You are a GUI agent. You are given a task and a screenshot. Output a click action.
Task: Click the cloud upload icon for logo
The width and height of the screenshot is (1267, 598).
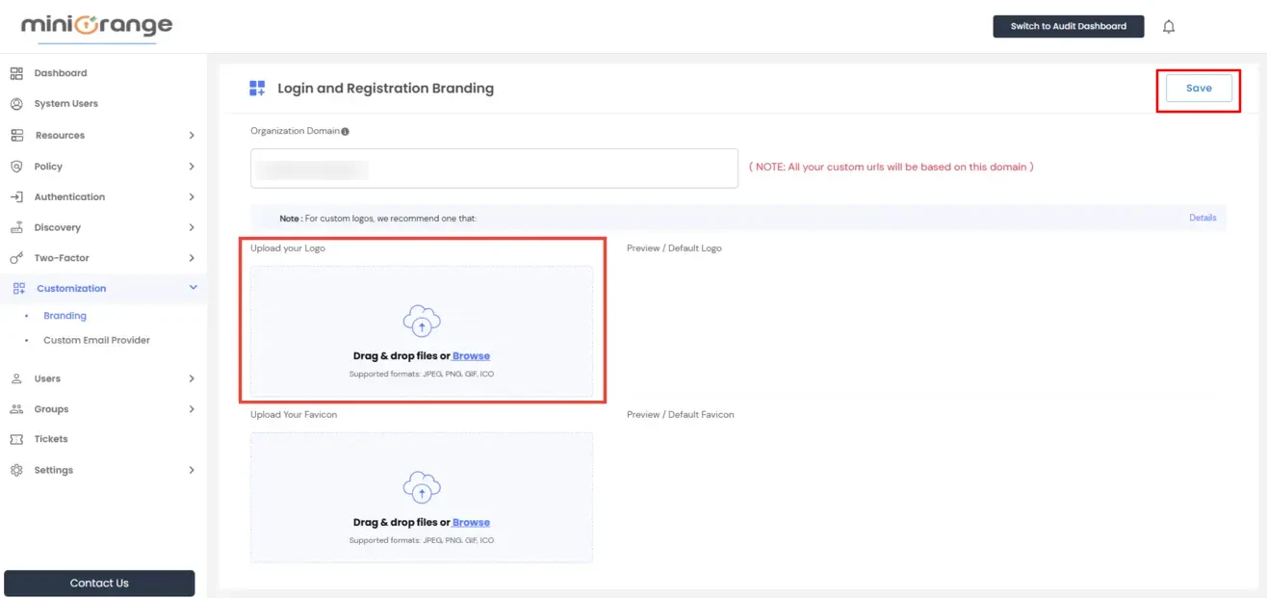point(421,321)
